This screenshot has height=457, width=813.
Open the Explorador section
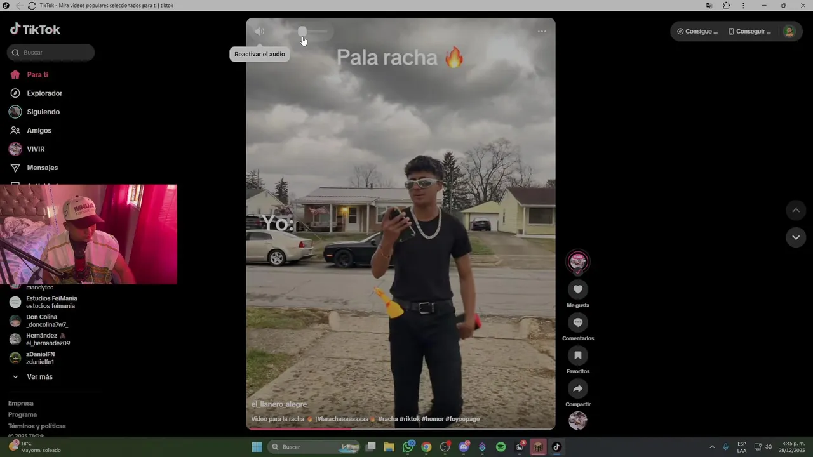point(44,93)
